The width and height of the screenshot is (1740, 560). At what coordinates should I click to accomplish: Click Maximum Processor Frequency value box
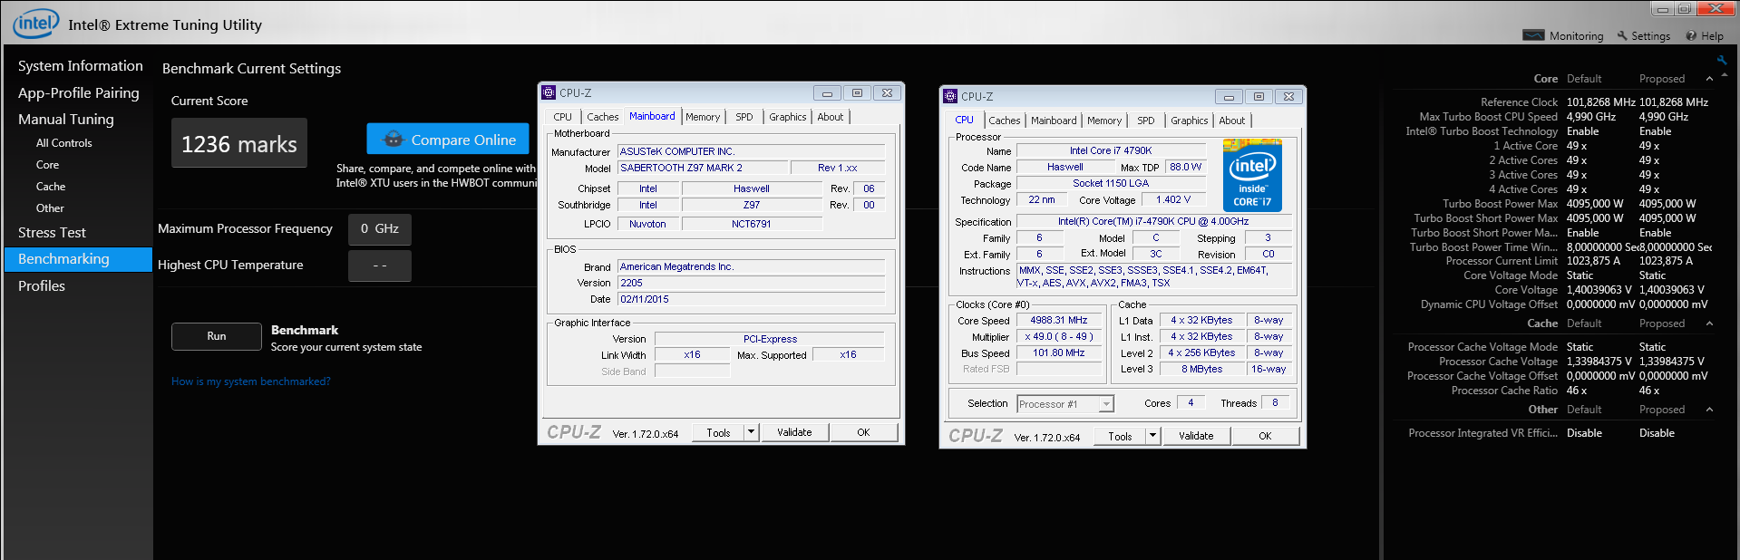tap(380, 229)
